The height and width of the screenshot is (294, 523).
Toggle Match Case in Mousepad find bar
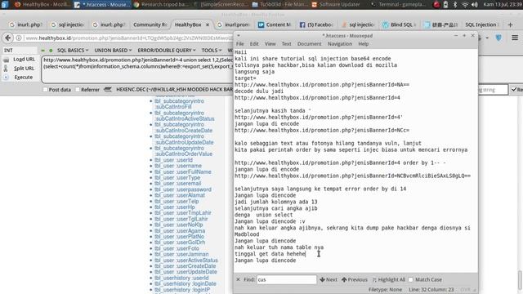click(410, 279)
